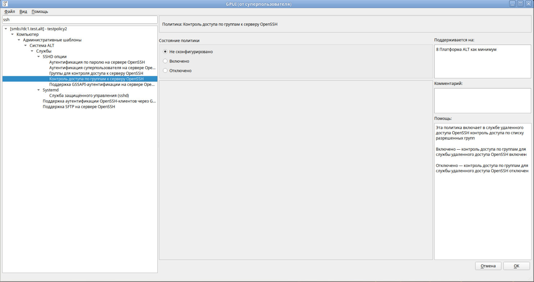
Task: Select the 'Не сконфигурировано' radio button
Action: point(165,51)
